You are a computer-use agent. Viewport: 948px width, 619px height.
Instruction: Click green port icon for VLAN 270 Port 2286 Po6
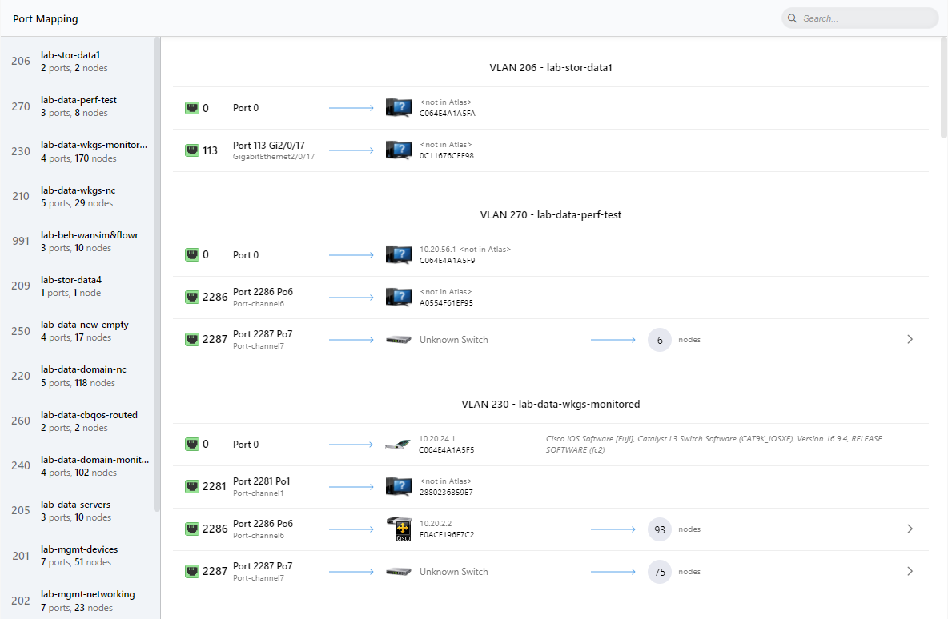[191, 298]
